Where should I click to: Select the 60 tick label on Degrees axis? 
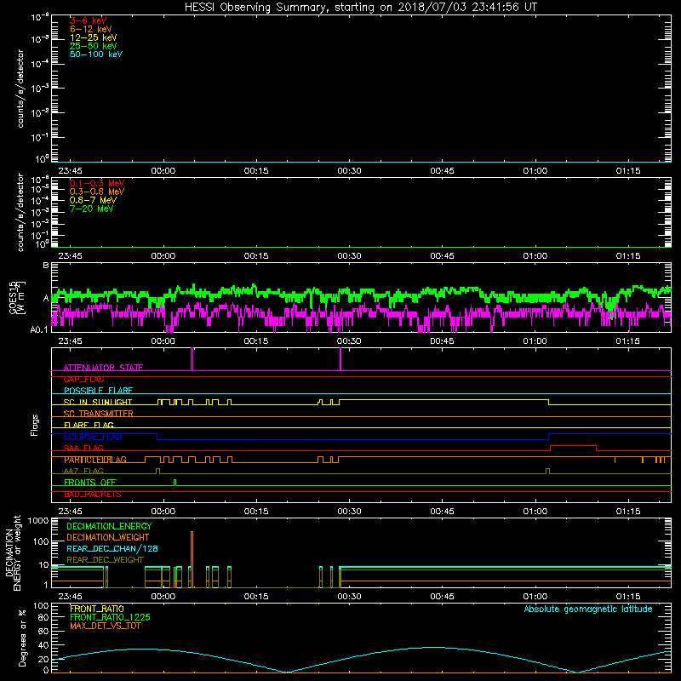pos(43,631)
